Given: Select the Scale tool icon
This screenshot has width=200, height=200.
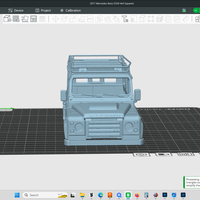Looking at the screenshot, I should click(73, 19).
